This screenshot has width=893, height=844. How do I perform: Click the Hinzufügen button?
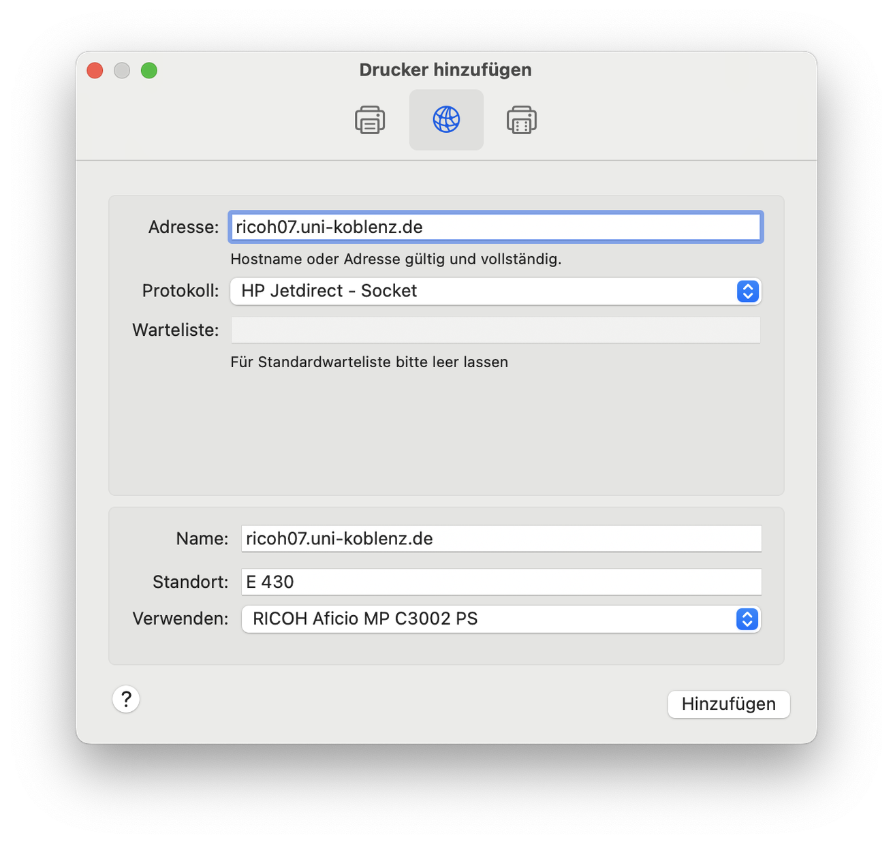point(729,704)
